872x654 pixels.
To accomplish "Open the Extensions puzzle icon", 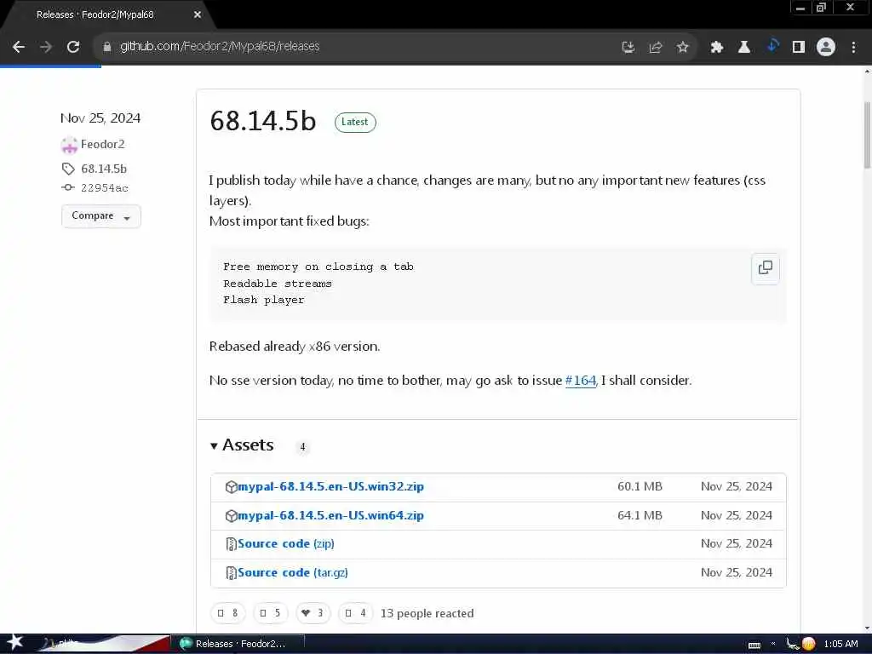I will [x=716, y=48].
